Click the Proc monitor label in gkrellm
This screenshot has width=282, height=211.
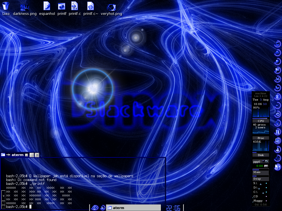tap(261, 138)
